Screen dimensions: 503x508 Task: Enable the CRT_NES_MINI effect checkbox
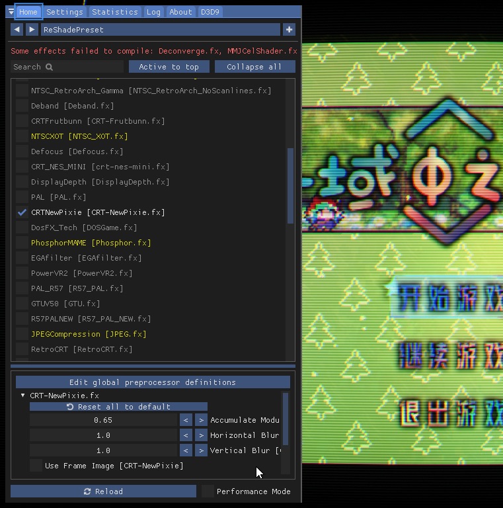tap(22, 167)
